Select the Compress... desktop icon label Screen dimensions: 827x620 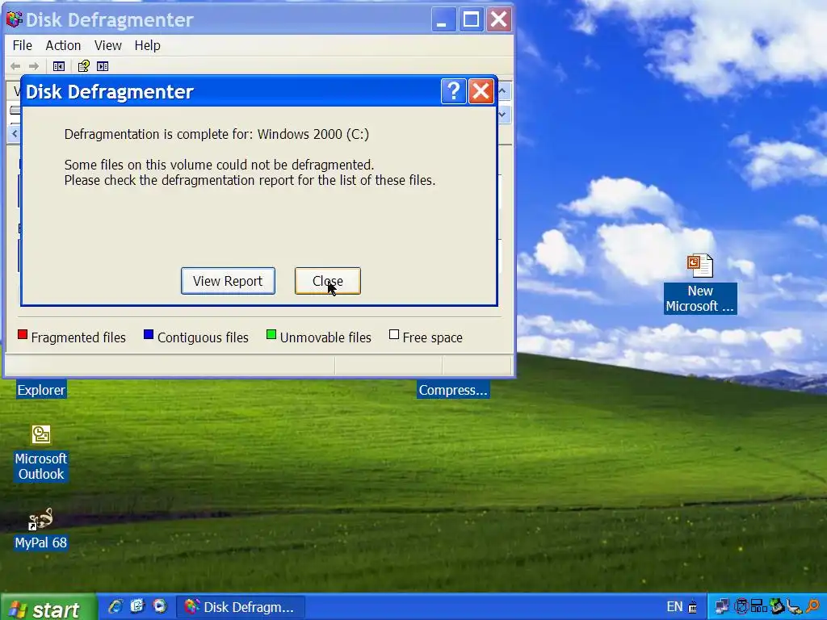[x=453, y=390]
